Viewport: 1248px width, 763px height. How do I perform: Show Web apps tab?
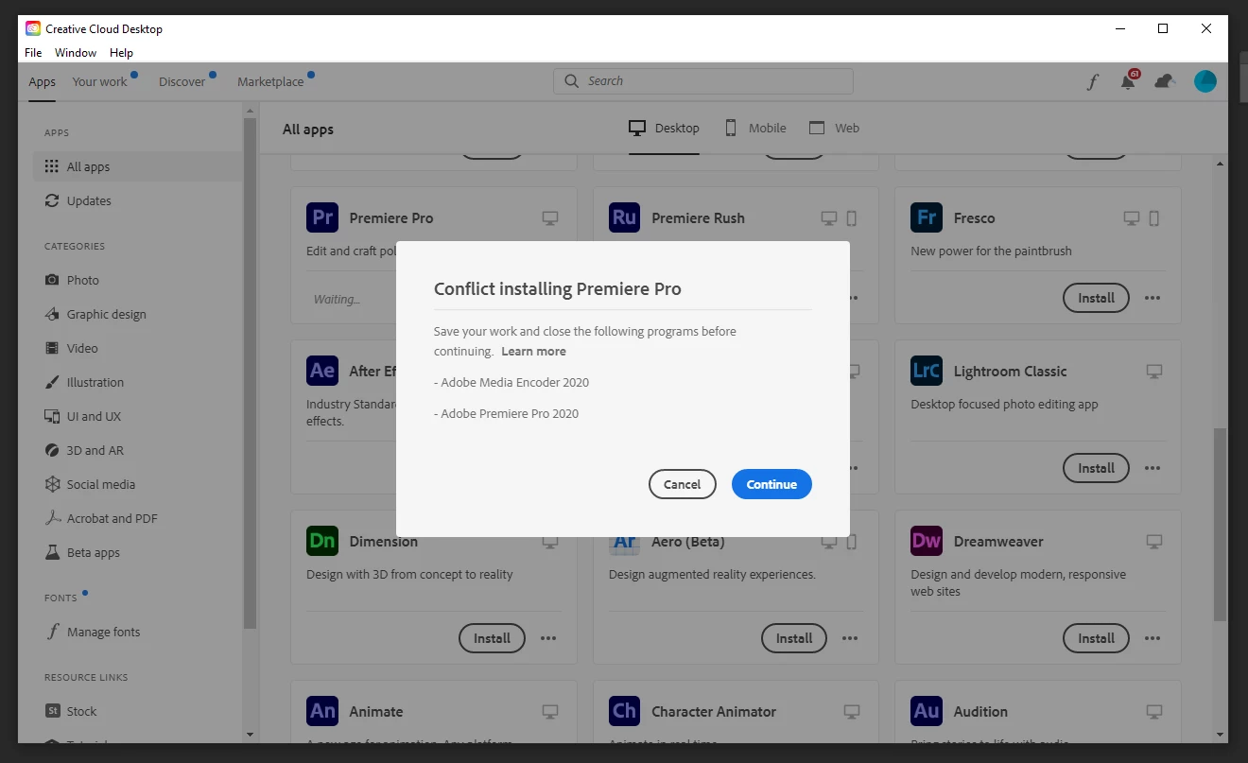click(x=834, y=129)
